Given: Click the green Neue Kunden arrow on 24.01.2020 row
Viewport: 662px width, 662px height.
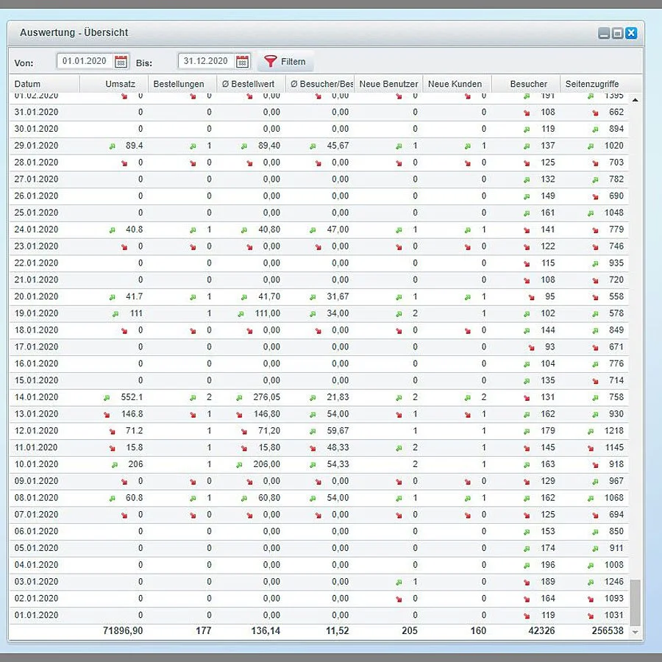Looking at the screenshot, I should (466, 229).
